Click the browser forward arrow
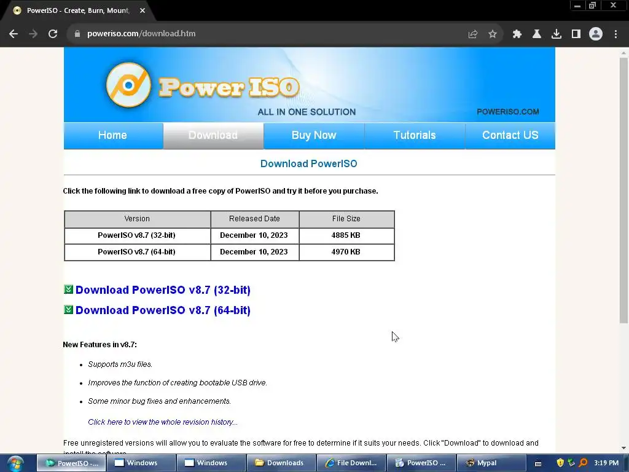Screen dimensions: 629x472 point(33,34)
